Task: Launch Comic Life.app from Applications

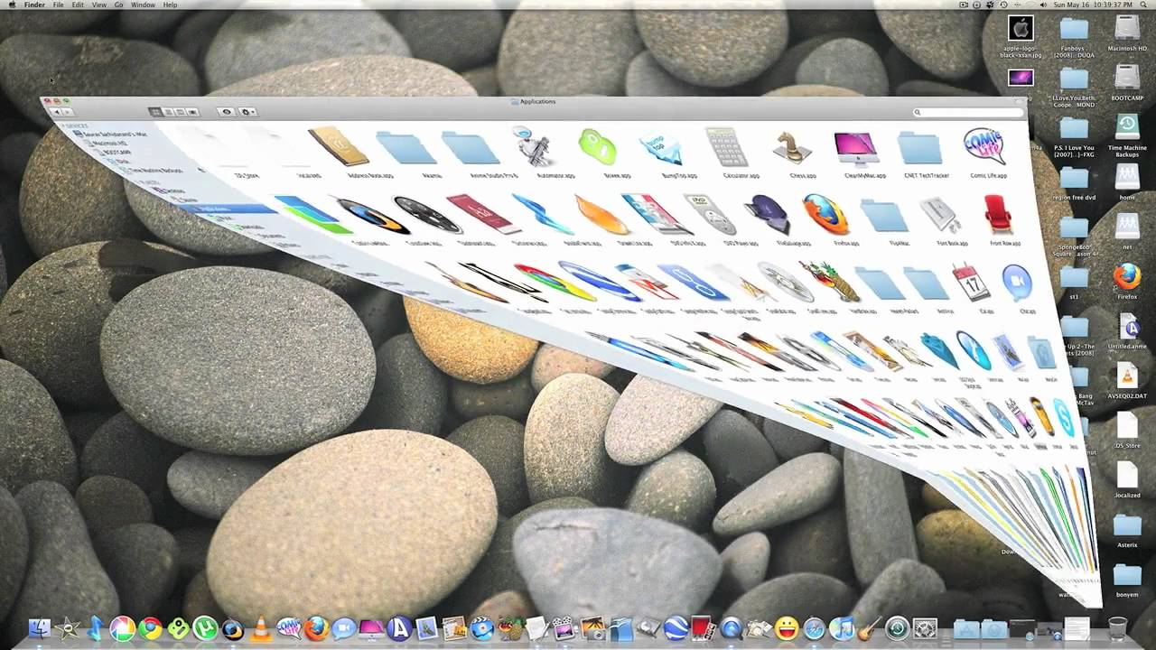Action: coord(984,147)
